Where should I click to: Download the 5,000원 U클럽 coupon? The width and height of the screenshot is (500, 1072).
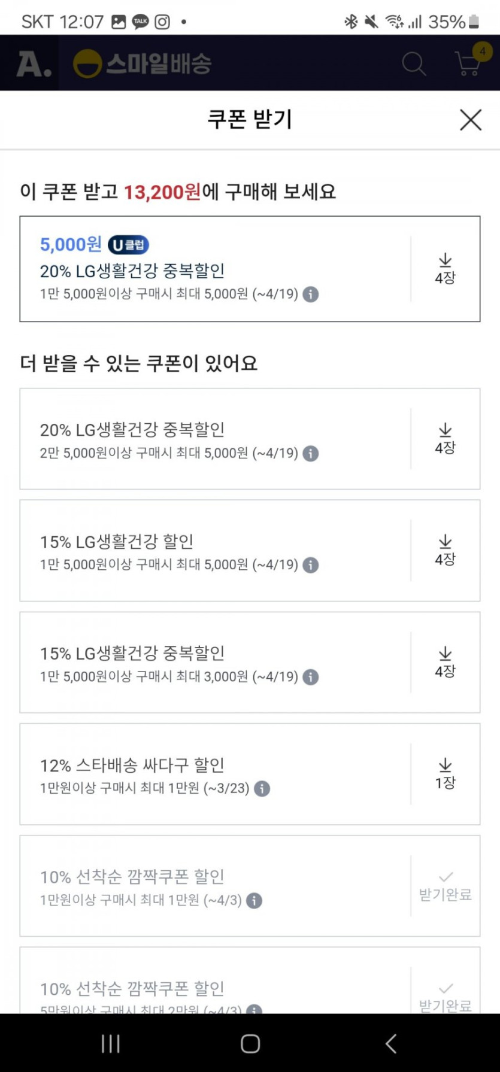(445, 269)
